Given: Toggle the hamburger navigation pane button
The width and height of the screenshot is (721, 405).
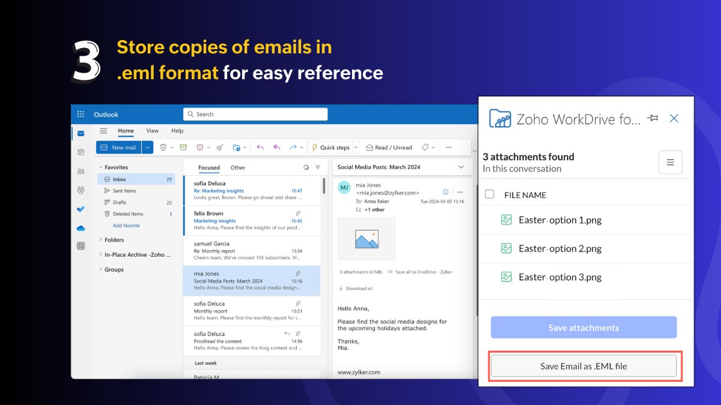Looking at the screenshot, I should coord(103,131).
